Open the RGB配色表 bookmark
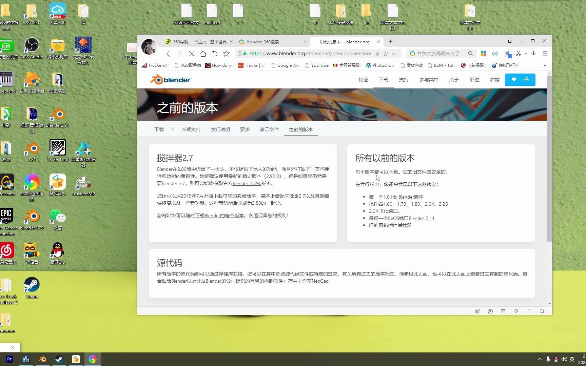Viewport: 586px width, 366px height. [x=188, y=65]
